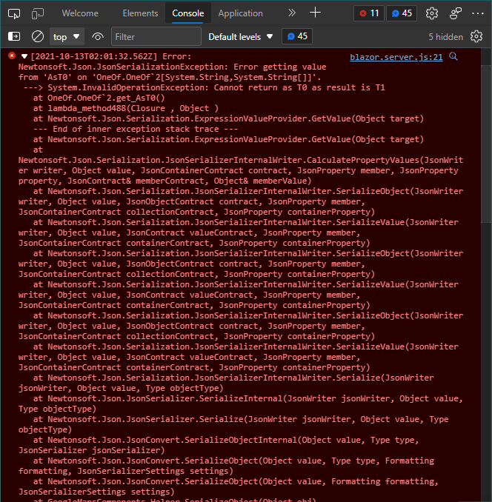Screen dimensions: 492x502
Task: Focus the Filter input field
Action: [x=156, y=37]
